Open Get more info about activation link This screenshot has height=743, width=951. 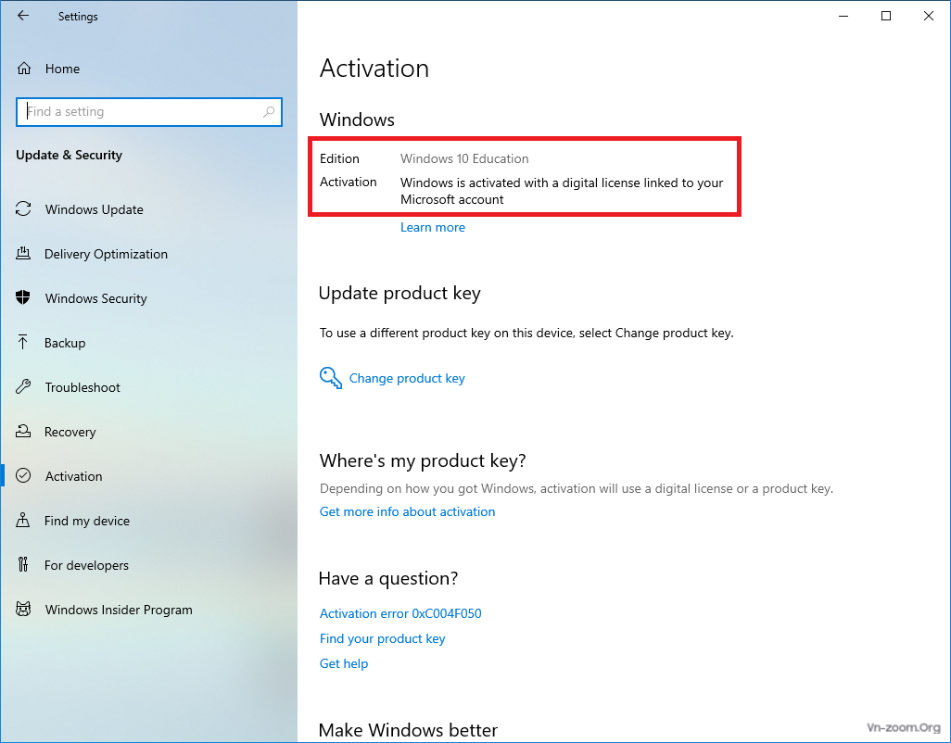pyautogui.click(x=407, y=511)
